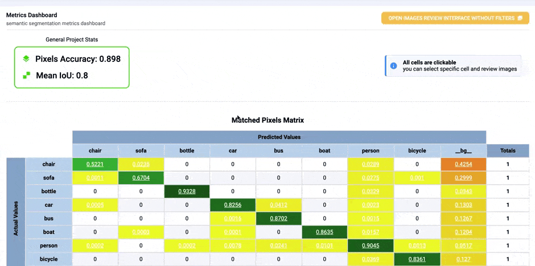Click the layers icon beside Pixels Accuracy
535x266 pixels.
click(26, 59)
